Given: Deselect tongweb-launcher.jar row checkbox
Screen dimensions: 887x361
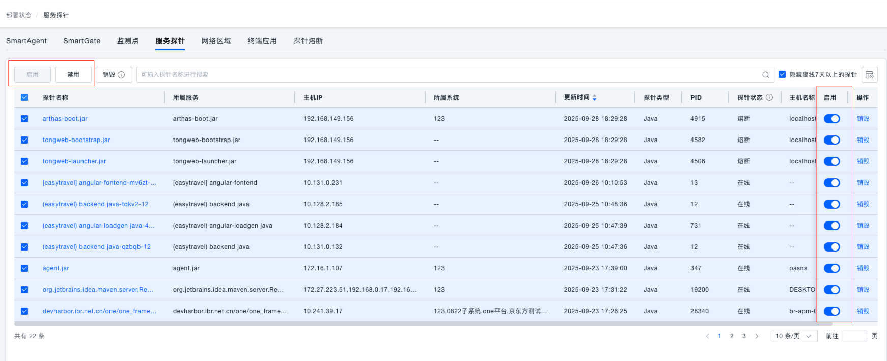Looking at the screenshot, I should (24, 161).
